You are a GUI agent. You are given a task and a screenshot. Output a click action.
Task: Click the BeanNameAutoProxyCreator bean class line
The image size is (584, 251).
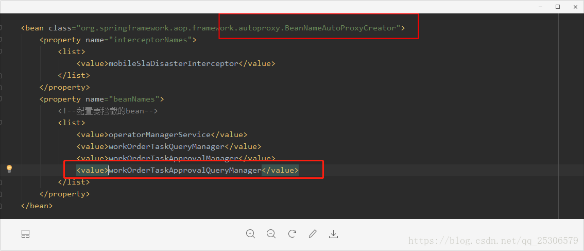pyautogui.click(x=213, y=28)
